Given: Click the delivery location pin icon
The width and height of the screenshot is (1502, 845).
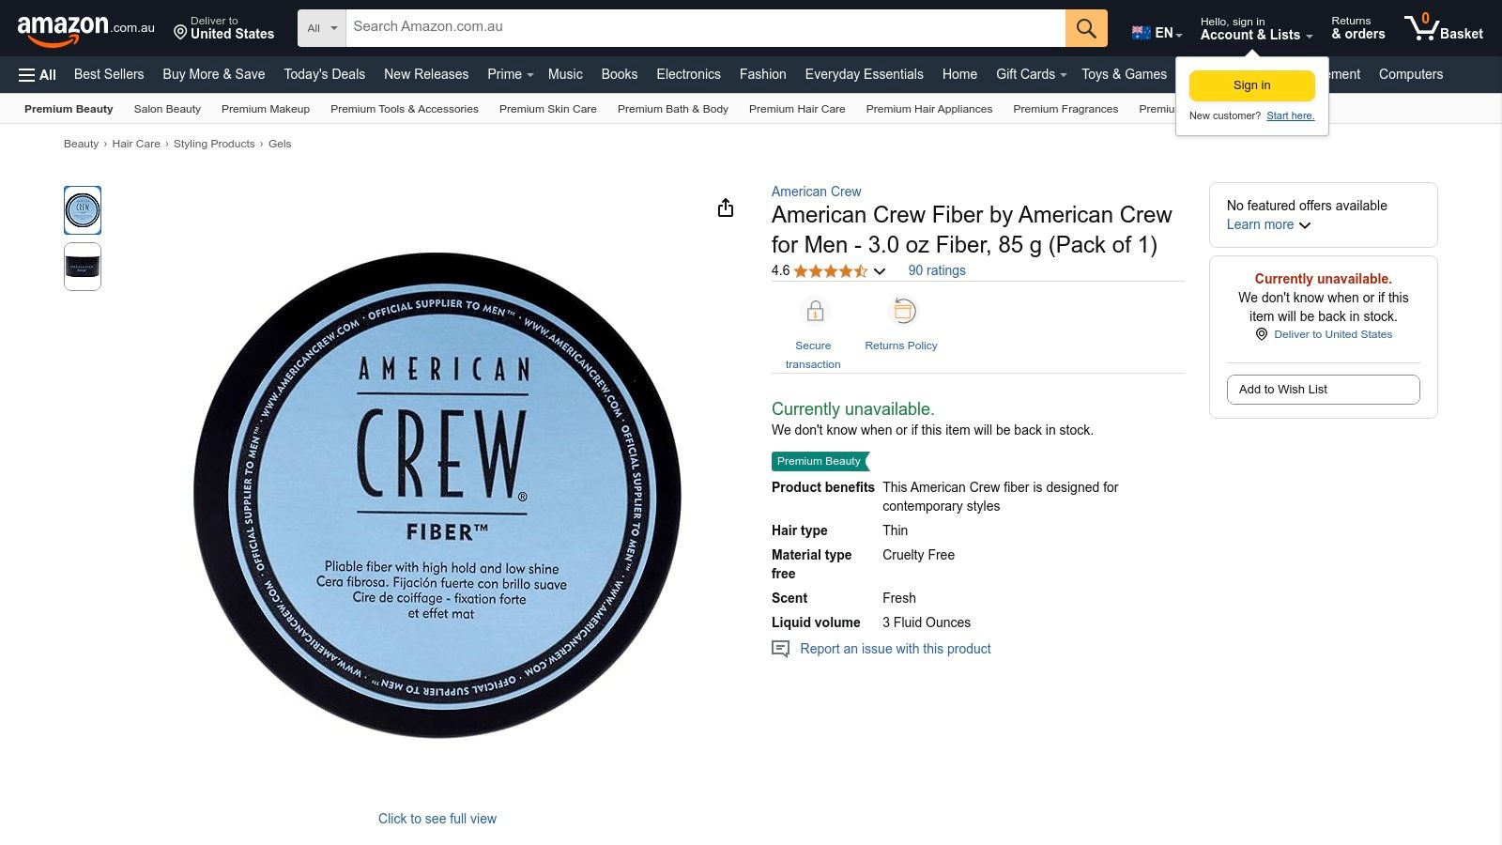Looking at the screenshot, I should click(179, 31).
